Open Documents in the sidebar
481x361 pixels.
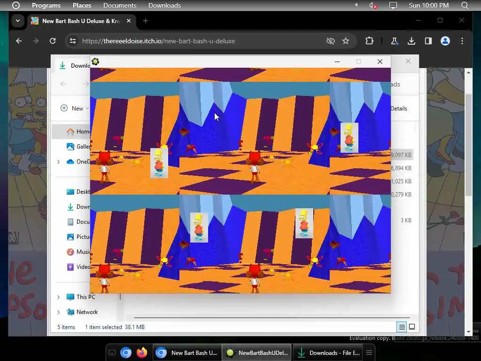(78, 222)
